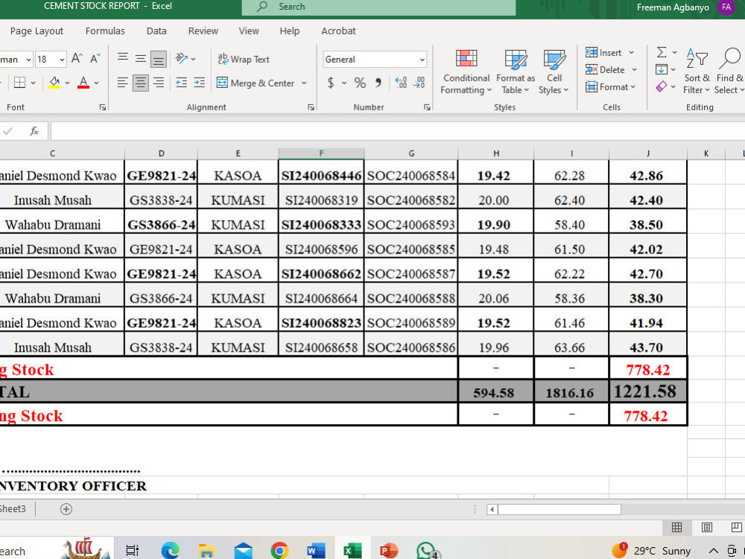
Task: Click Insert Function fx icon
Action: (34, 130)
